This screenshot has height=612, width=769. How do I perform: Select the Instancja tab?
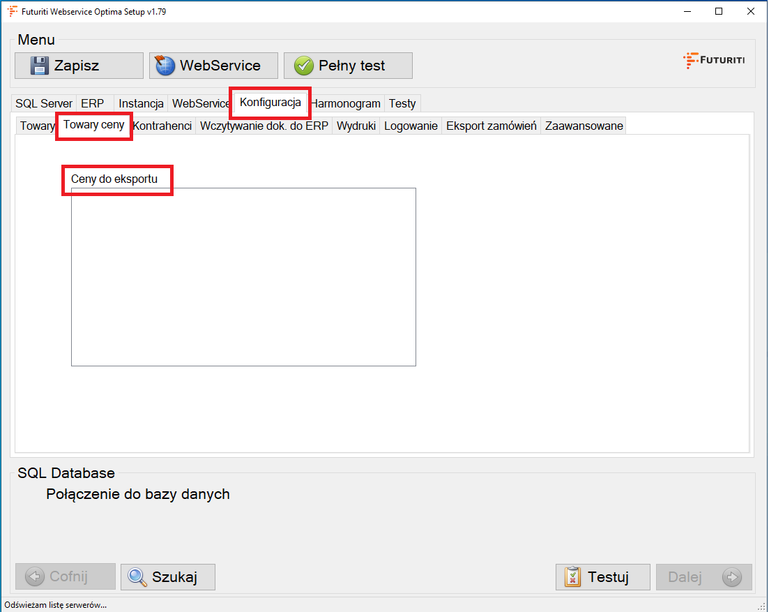pos(141,103)
